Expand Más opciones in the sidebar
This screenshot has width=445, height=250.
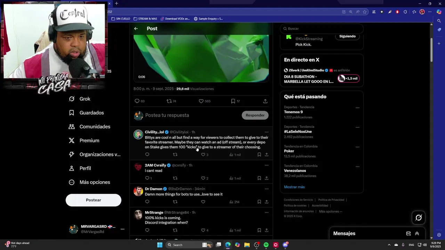click(89, 182)
